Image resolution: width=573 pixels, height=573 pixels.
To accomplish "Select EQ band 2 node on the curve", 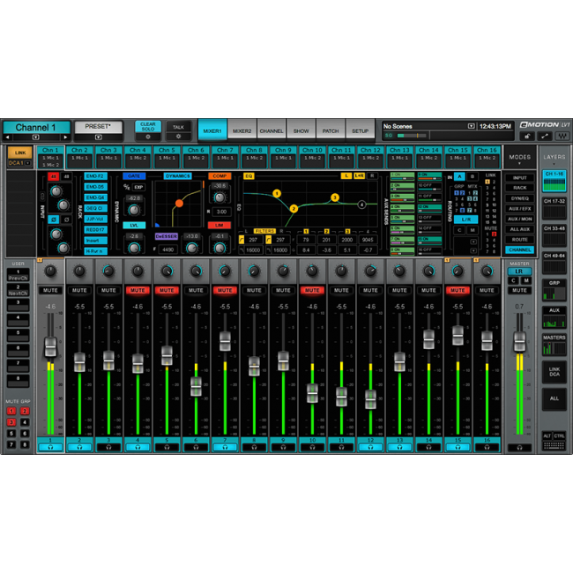I will tap(293, 208).
